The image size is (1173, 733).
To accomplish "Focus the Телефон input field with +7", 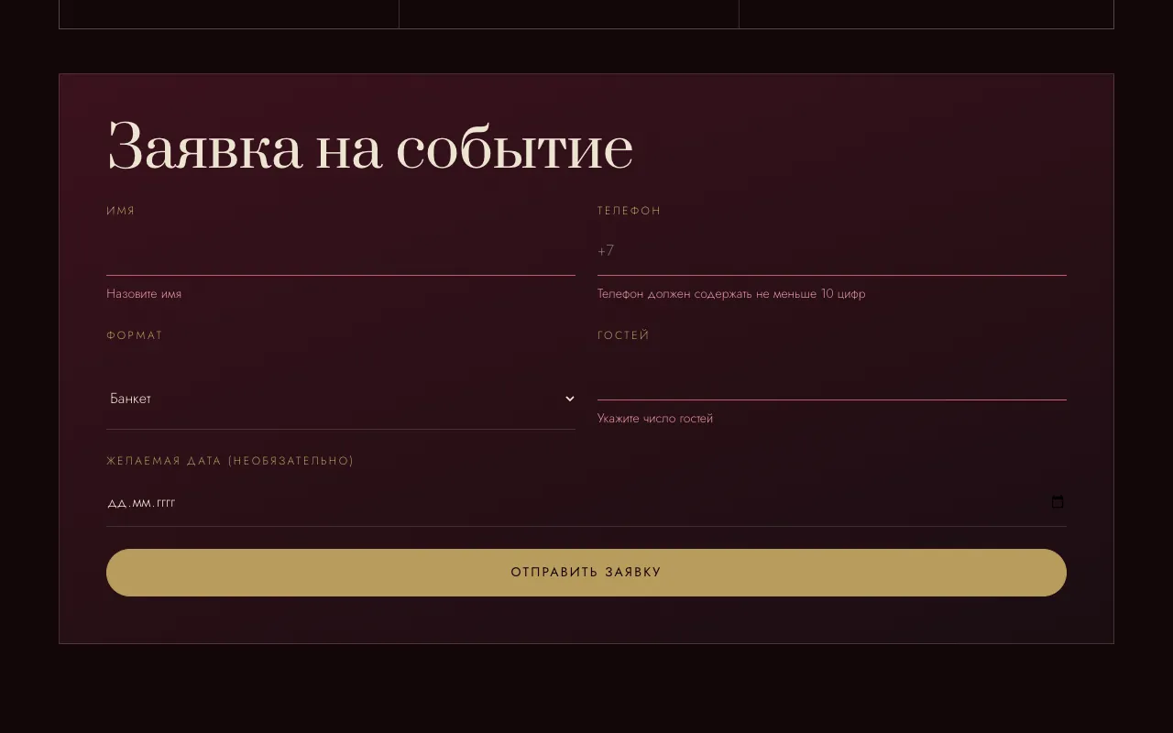I will [x=832, y=251].
